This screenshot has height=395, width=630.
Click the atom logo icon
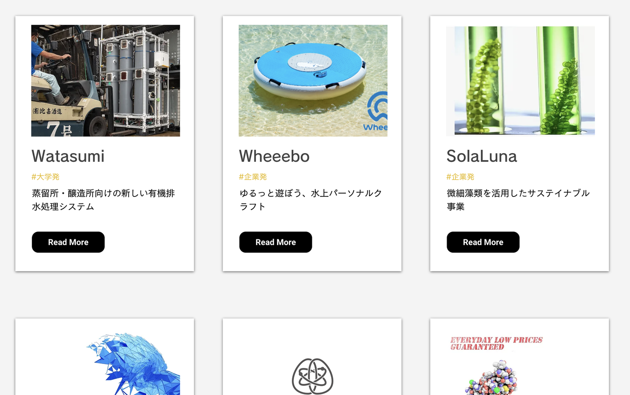click(x=312, y=376)
